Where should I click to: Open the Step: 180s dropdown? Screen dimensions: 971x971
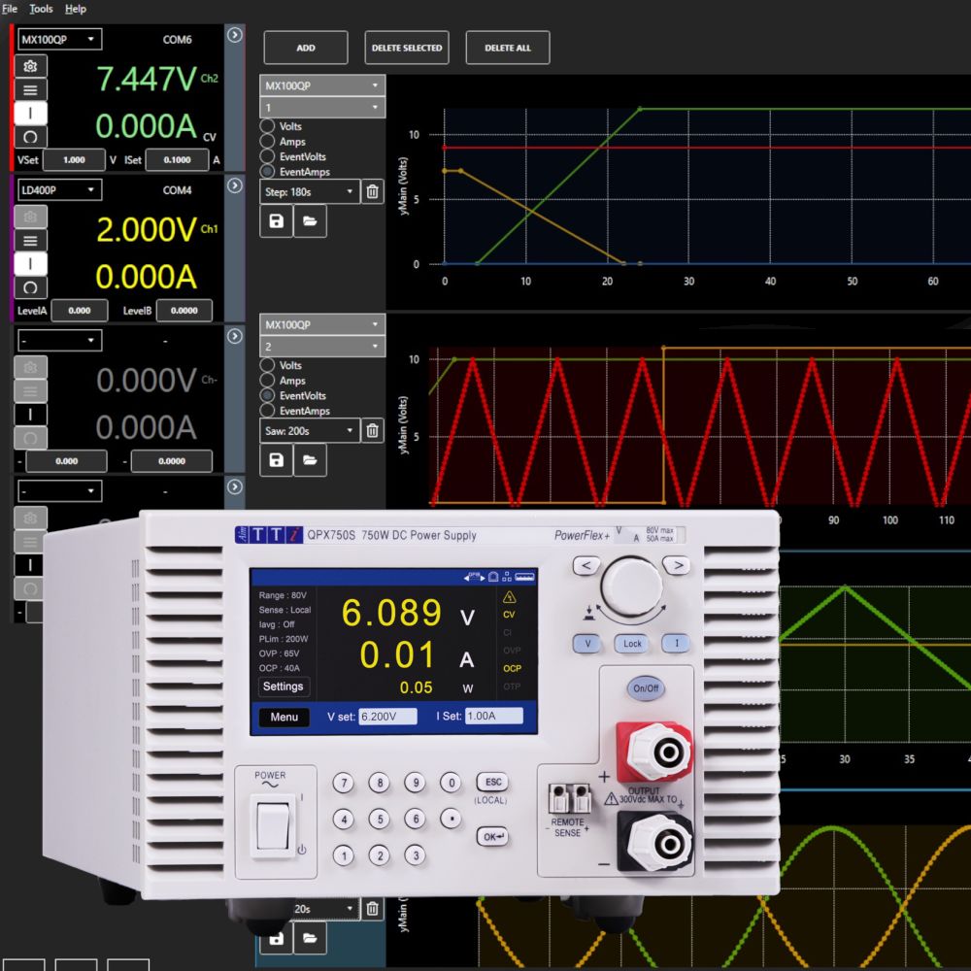(311, 192)
